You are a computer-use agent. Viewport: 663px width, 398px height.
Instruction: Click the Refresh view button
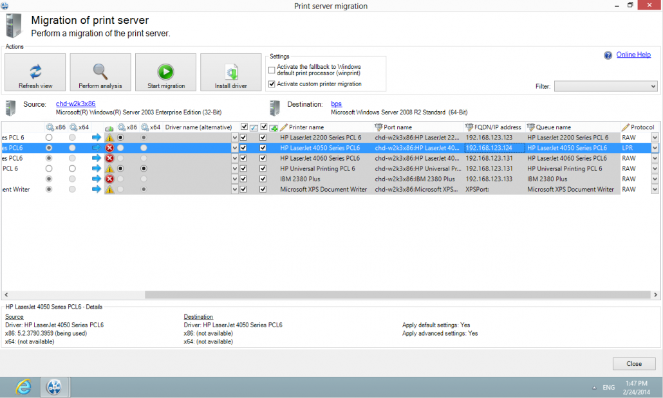pyautogui.click(x=35, y=72)
